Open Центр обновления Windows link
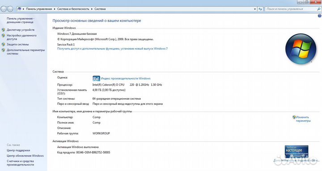 tap(25, 156)
